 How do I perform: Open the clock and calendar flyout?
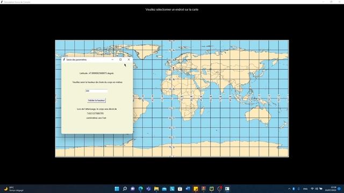331,189
